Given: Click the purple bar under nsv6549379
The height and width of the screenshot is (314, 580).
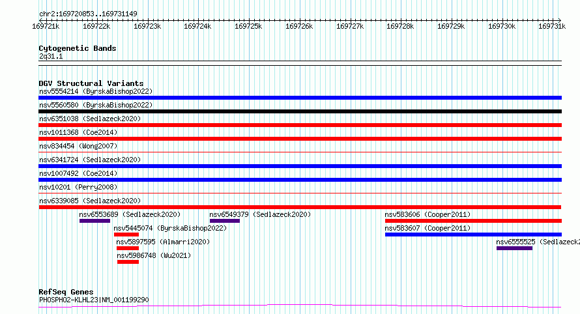Looking at the screenshot, I should pyautogui.click(x=225, y=221).
